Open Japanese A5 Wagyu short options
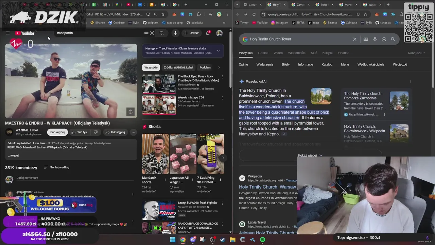Viewport: 435px width, 245px height. click(x=193, y=179)
